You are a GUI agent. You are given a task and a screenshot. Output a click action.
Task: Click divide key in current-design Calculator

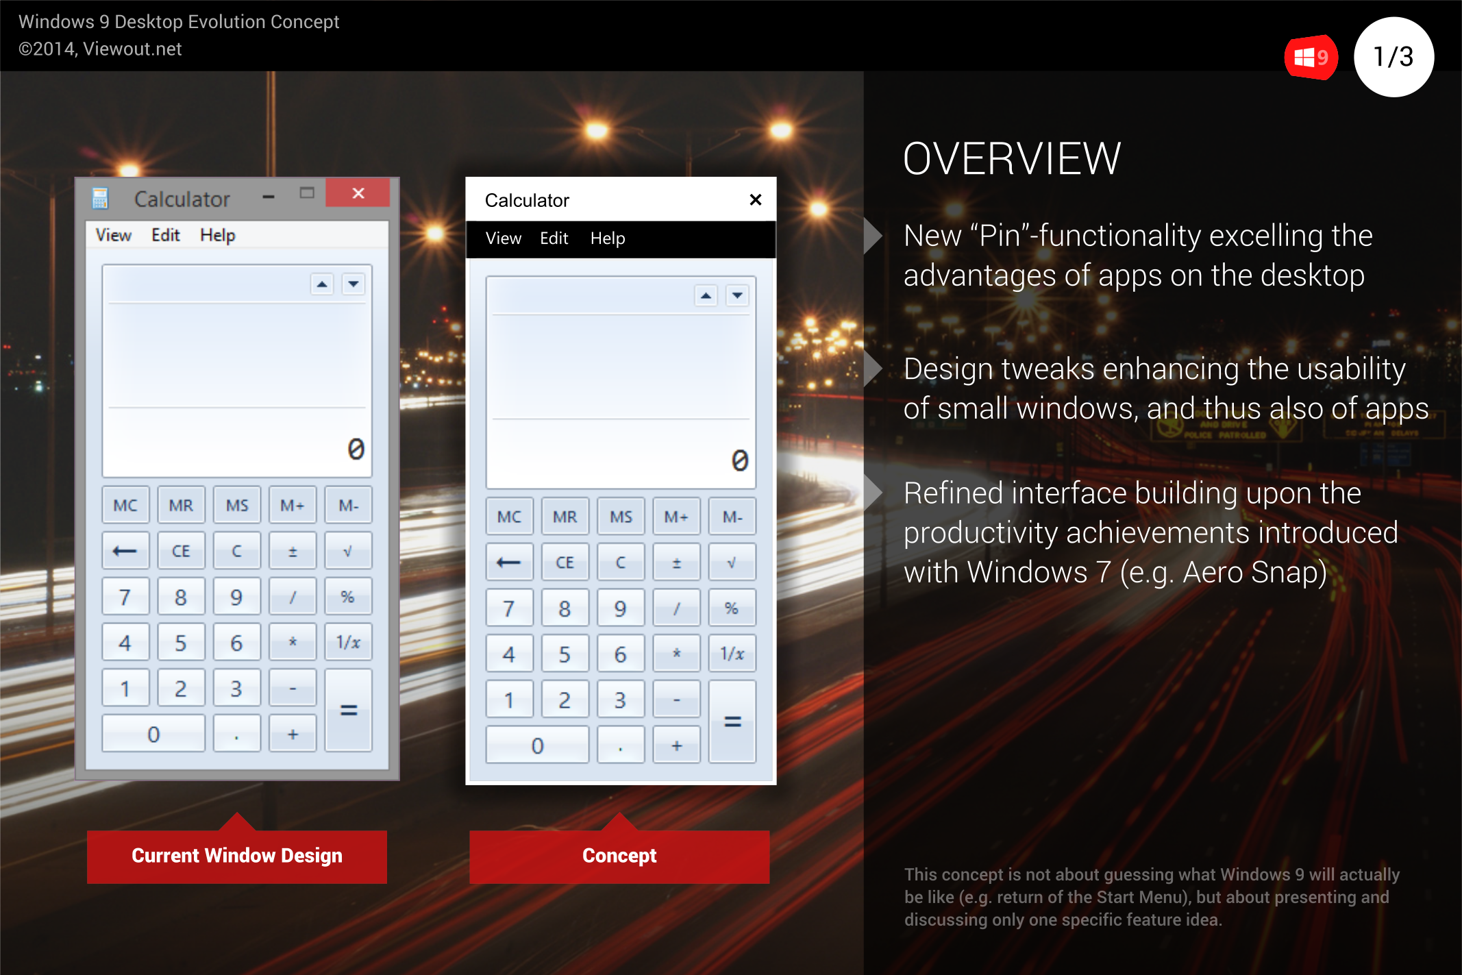pyautogui.click(x=293, y=596)
